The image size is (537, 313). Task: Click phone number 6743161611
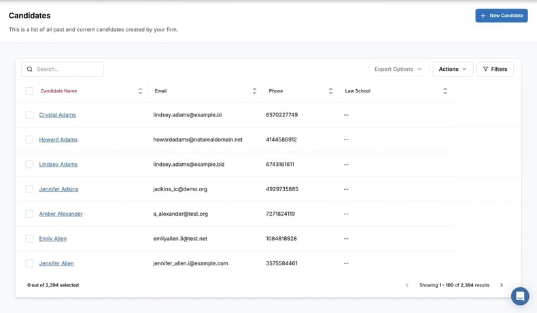(280, 164)
